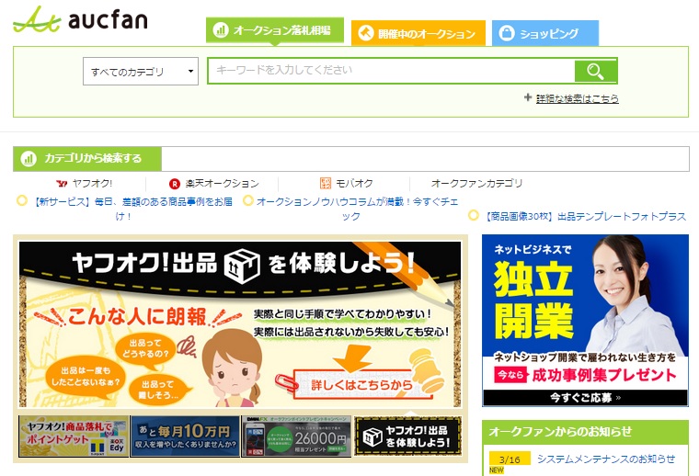Click the red Rakuten R icon

[x=175, y=184]
